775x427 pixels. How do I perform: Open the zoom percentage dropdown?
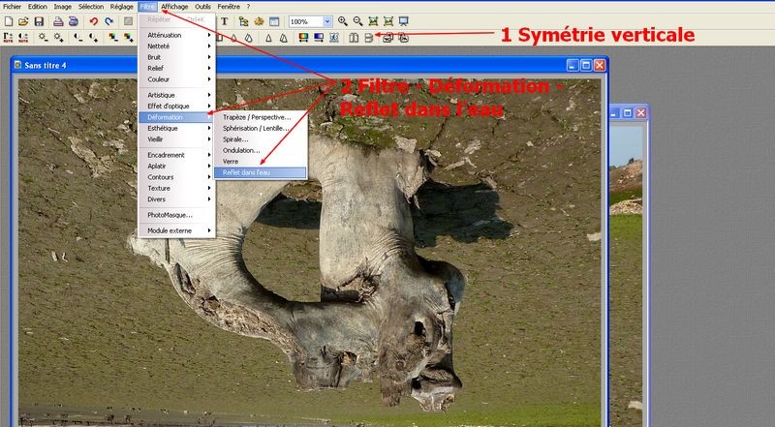coord(327,21)
